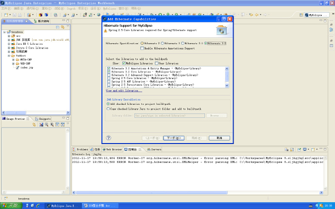Image resolution: width=335 pixels, height=209 pixels.
Task: Collapse the root project node in the tree
Action: point(4,32)
